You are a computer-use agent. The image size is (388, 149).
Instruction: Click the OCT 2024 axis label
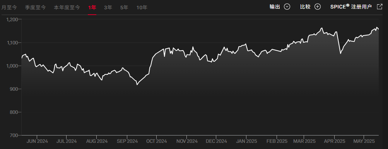(157, 141)
